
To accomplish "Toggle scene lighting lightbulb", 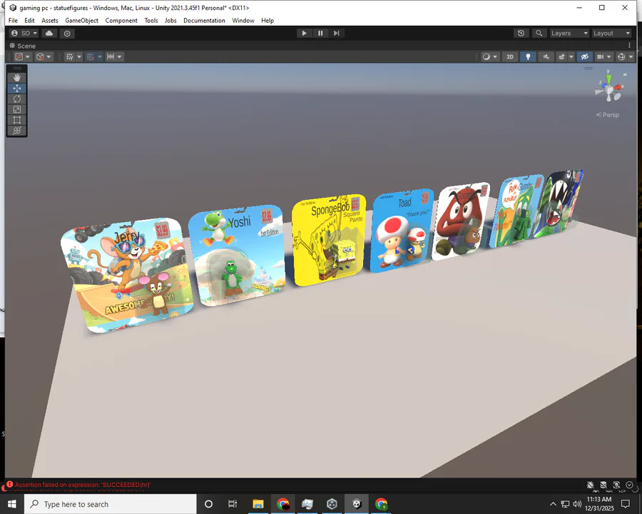I will click(x=528, y=56).
